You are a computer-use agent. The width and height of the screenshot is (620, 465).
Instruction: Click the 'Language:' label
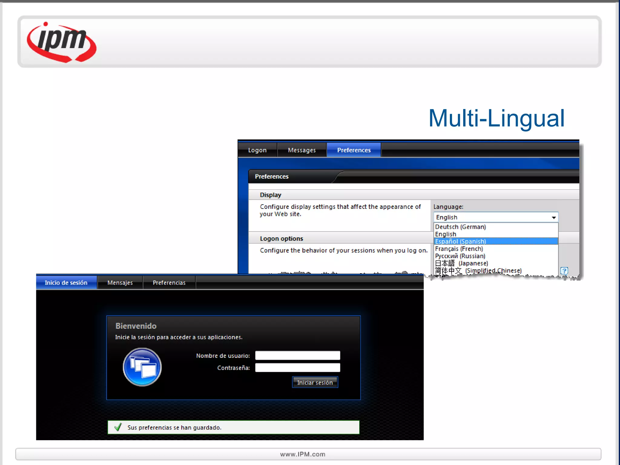(448, 207)
